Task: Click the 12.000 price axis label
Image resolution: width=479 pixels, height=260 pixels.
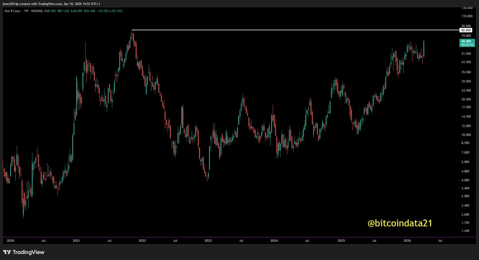Action: (x=467, y=126)
